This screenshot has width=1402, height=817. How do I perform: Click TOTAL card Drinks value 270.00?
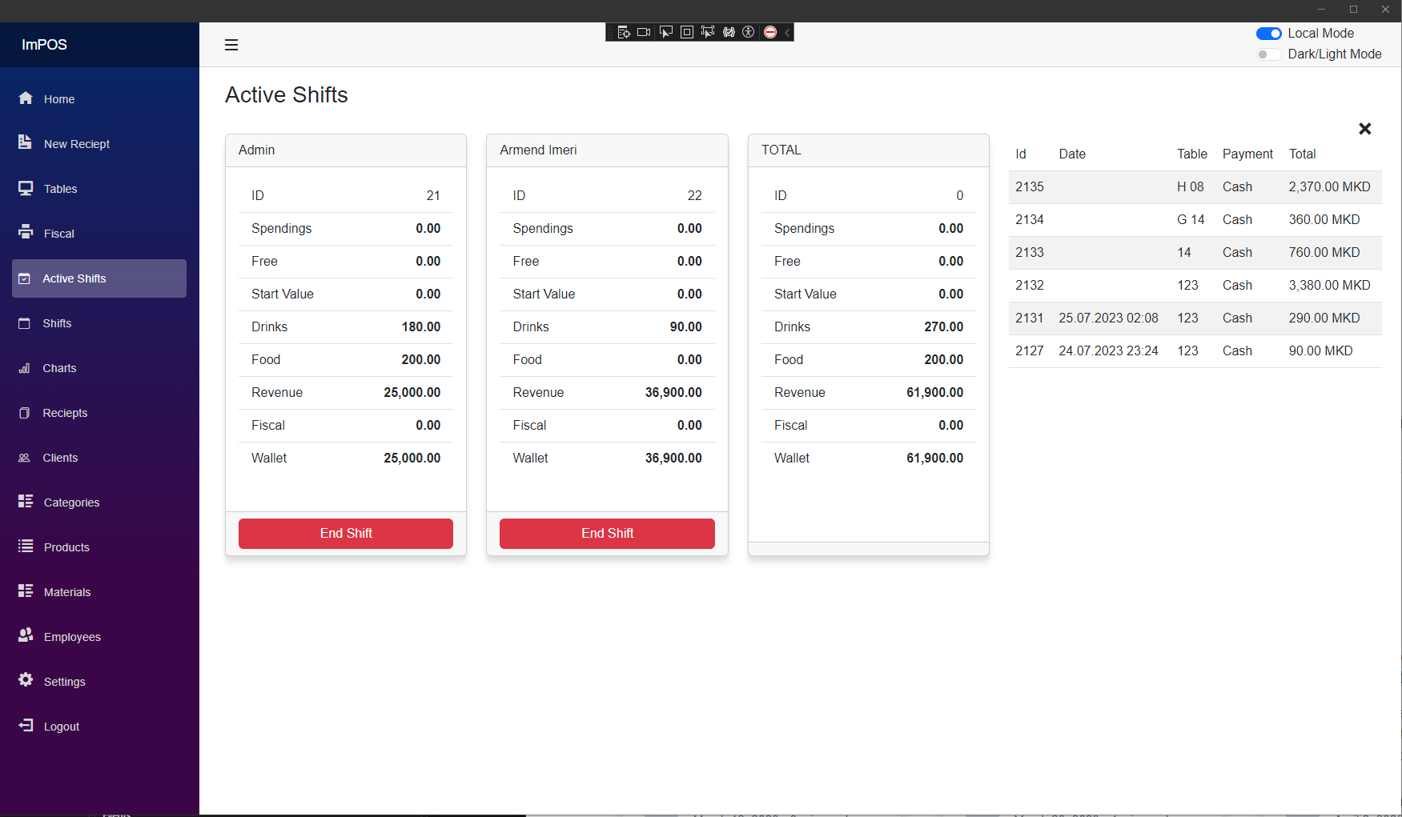click(x=944, y=327)
